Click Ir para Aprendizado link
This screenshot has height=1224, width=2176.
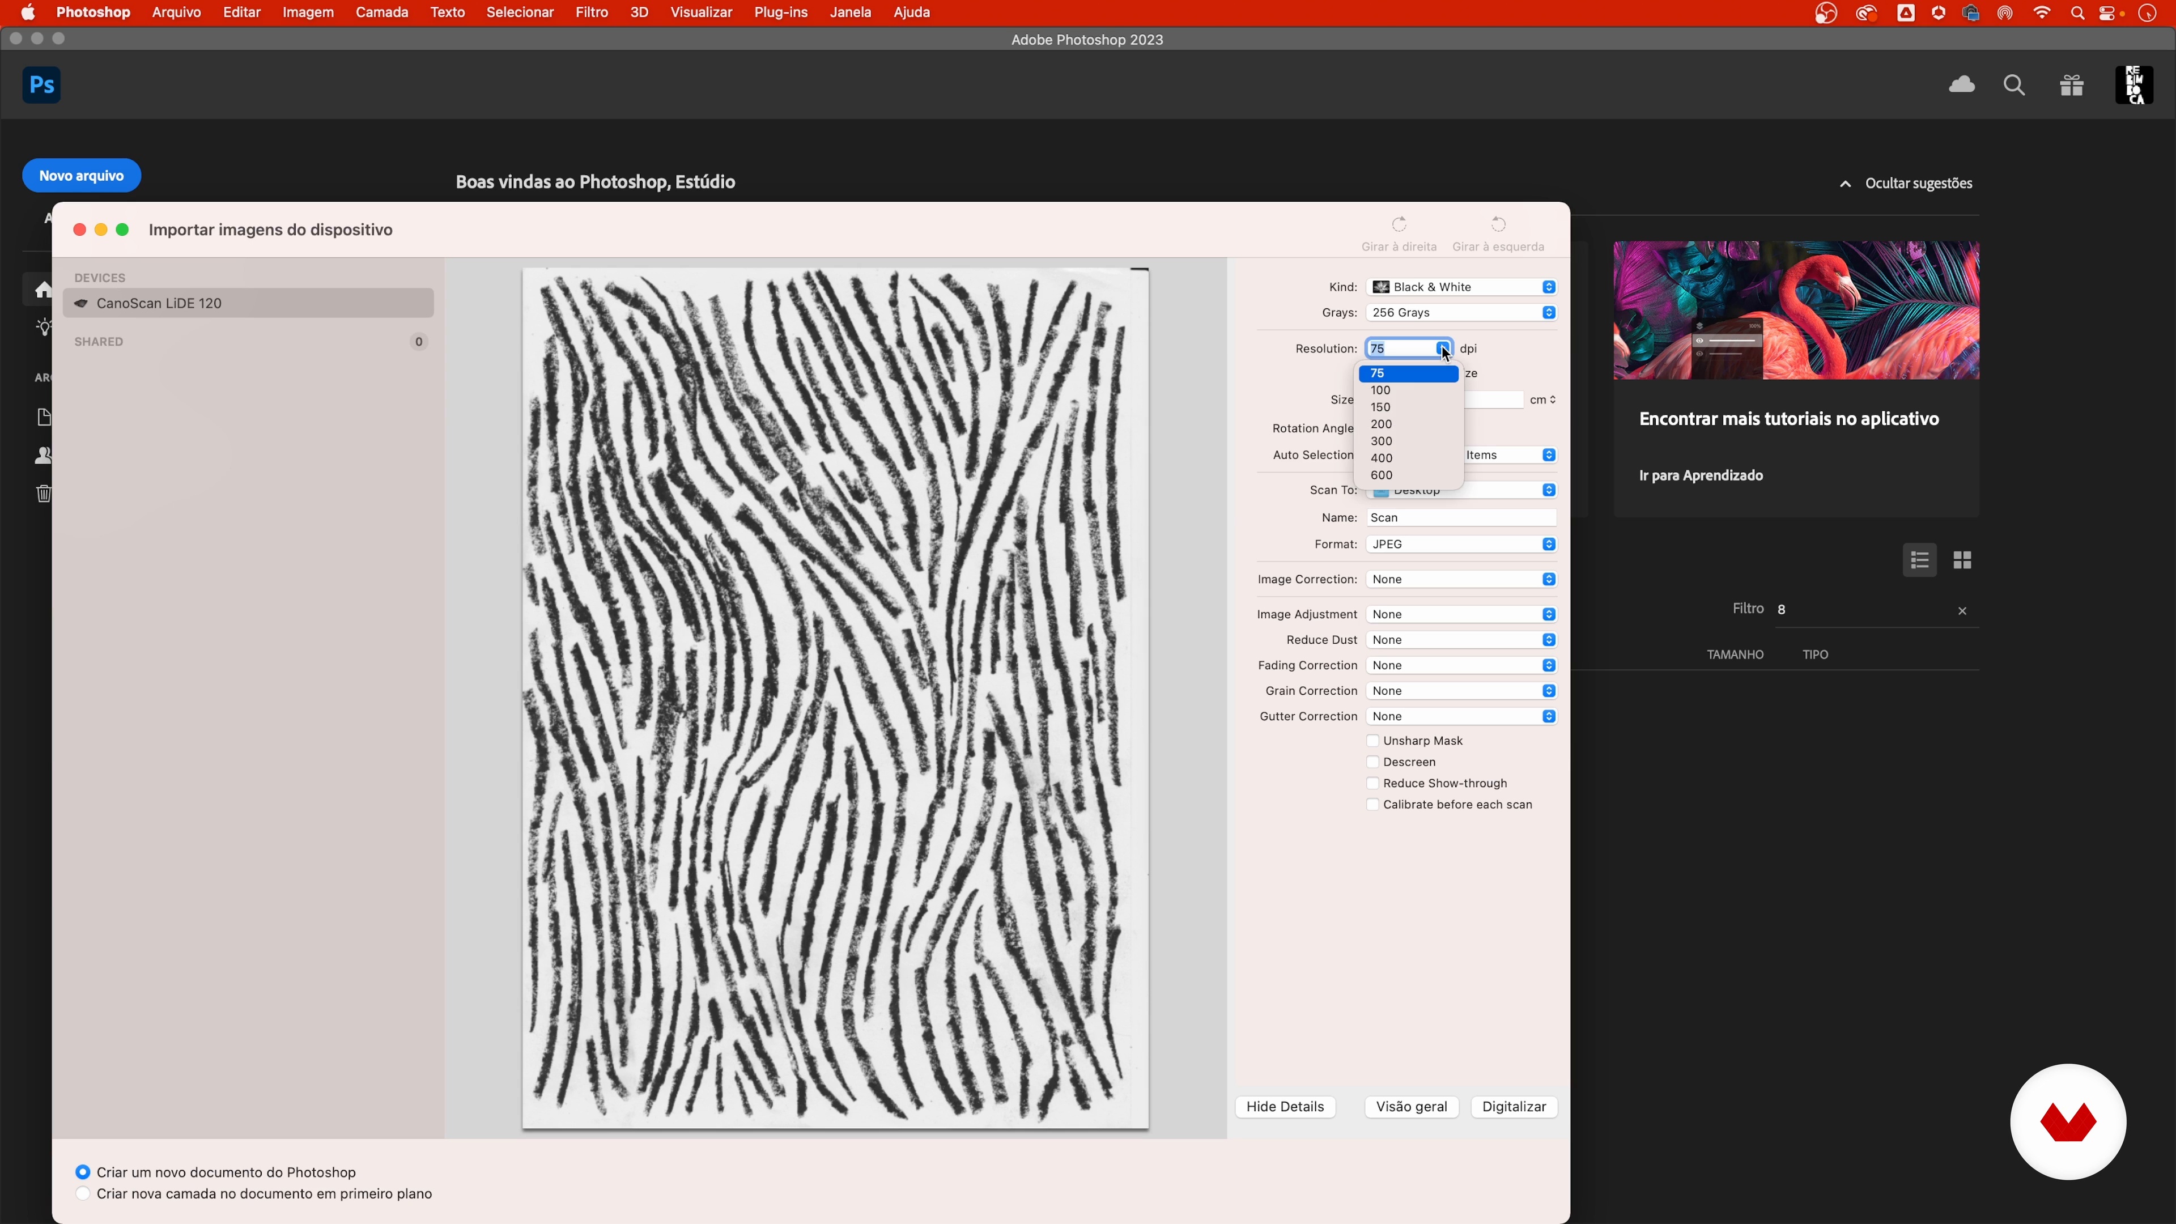pos(1701,475)
